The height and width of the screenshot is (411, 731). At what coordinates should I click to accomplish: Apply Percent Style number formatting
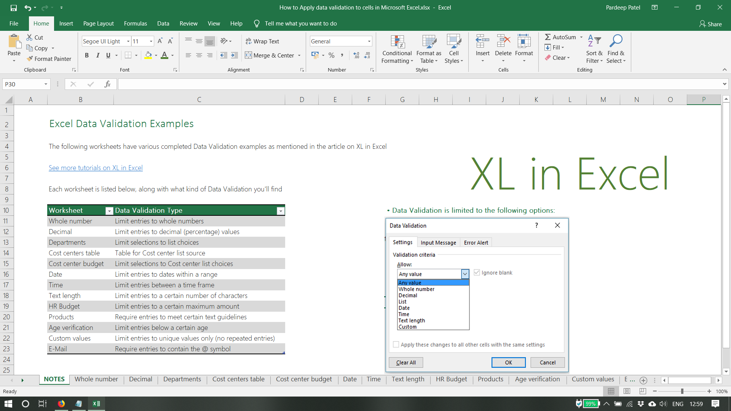(331, 55)
